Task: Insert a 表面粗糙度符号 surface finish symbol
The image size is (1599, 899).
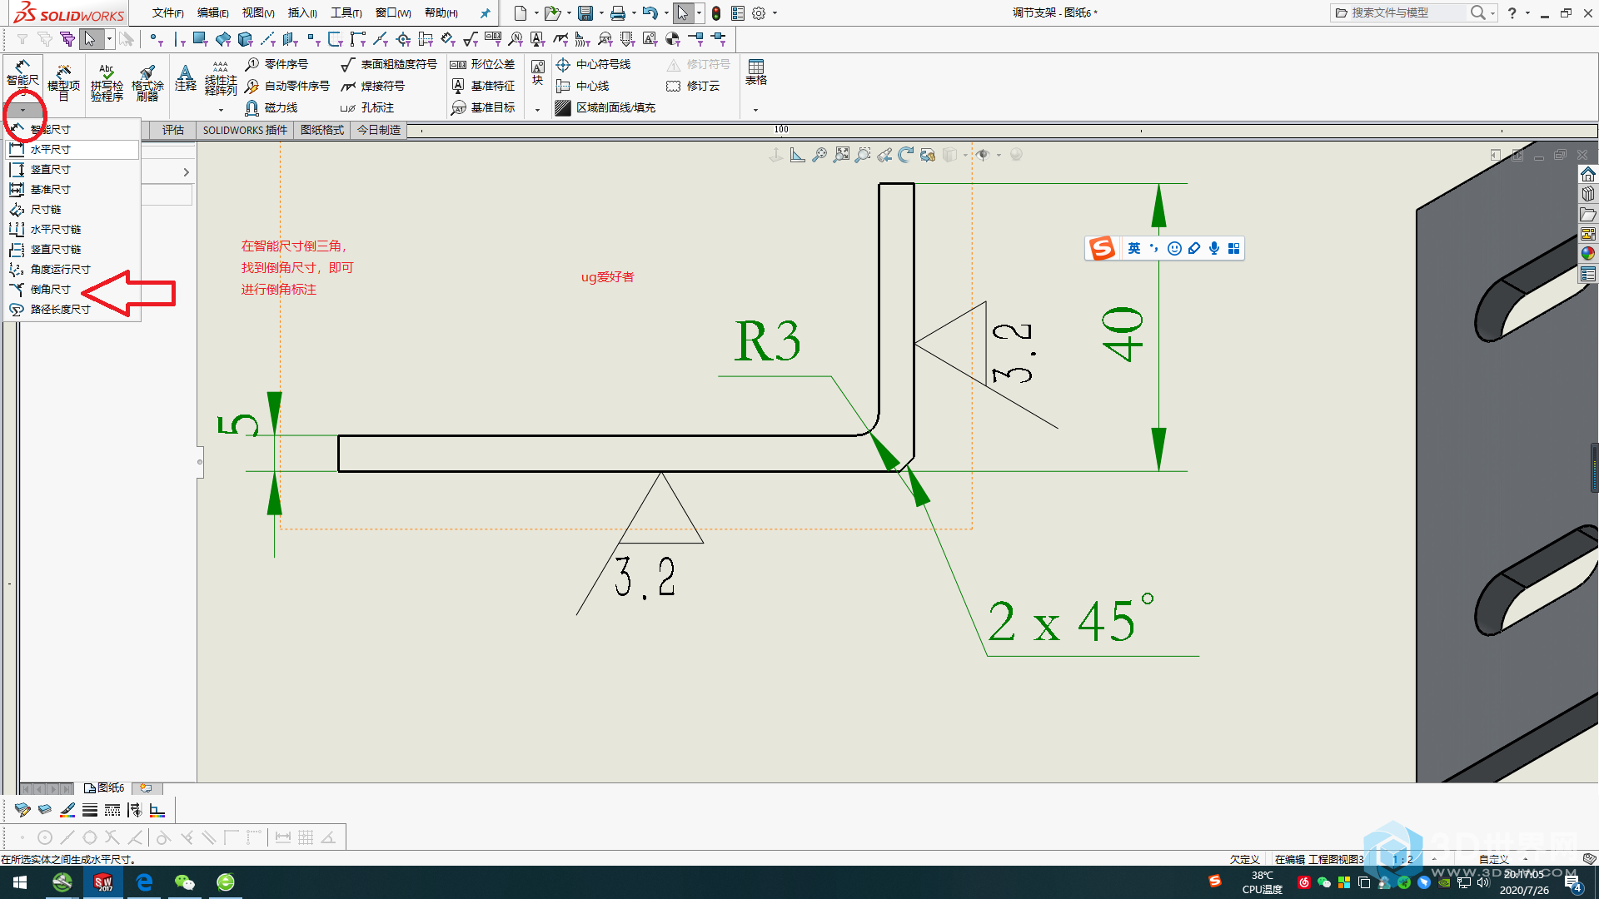Action: (389, 64)
